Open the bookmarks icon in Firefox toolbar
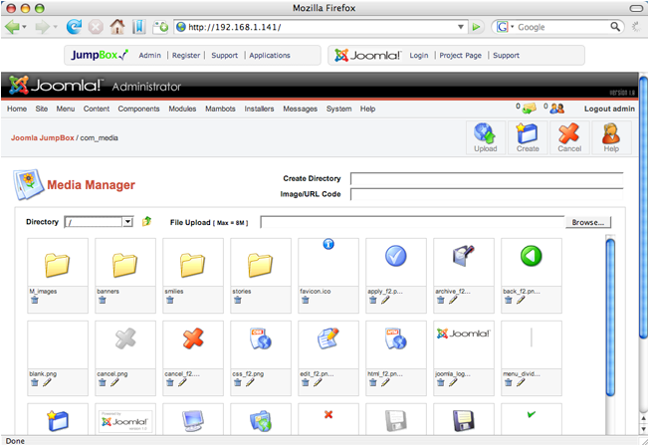The width and height of the screenshot is (649, 447). coord(139,27)
